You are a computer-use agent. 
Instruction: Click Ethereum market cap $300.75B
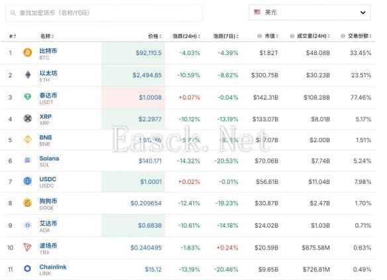[x=264, y=75]
